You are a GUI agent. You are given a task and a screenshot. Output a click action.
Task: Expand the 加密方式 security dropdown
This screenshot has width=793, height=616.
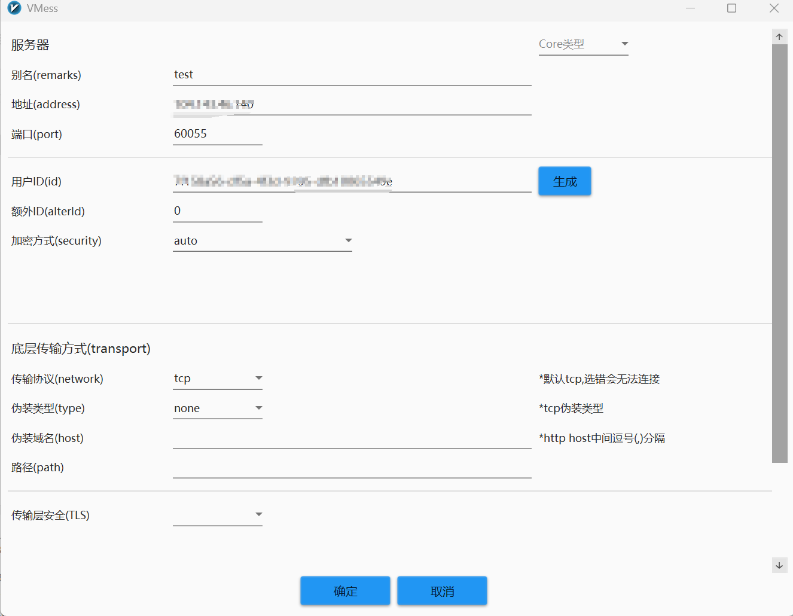pyautogui.click(x=262, y=241)
